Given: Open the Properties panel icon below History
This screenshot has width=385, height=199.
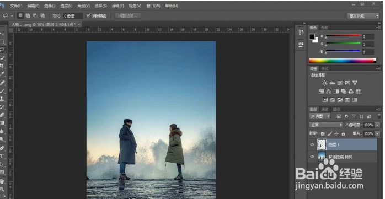Looking at the screenshot, I should pos(301,45).
